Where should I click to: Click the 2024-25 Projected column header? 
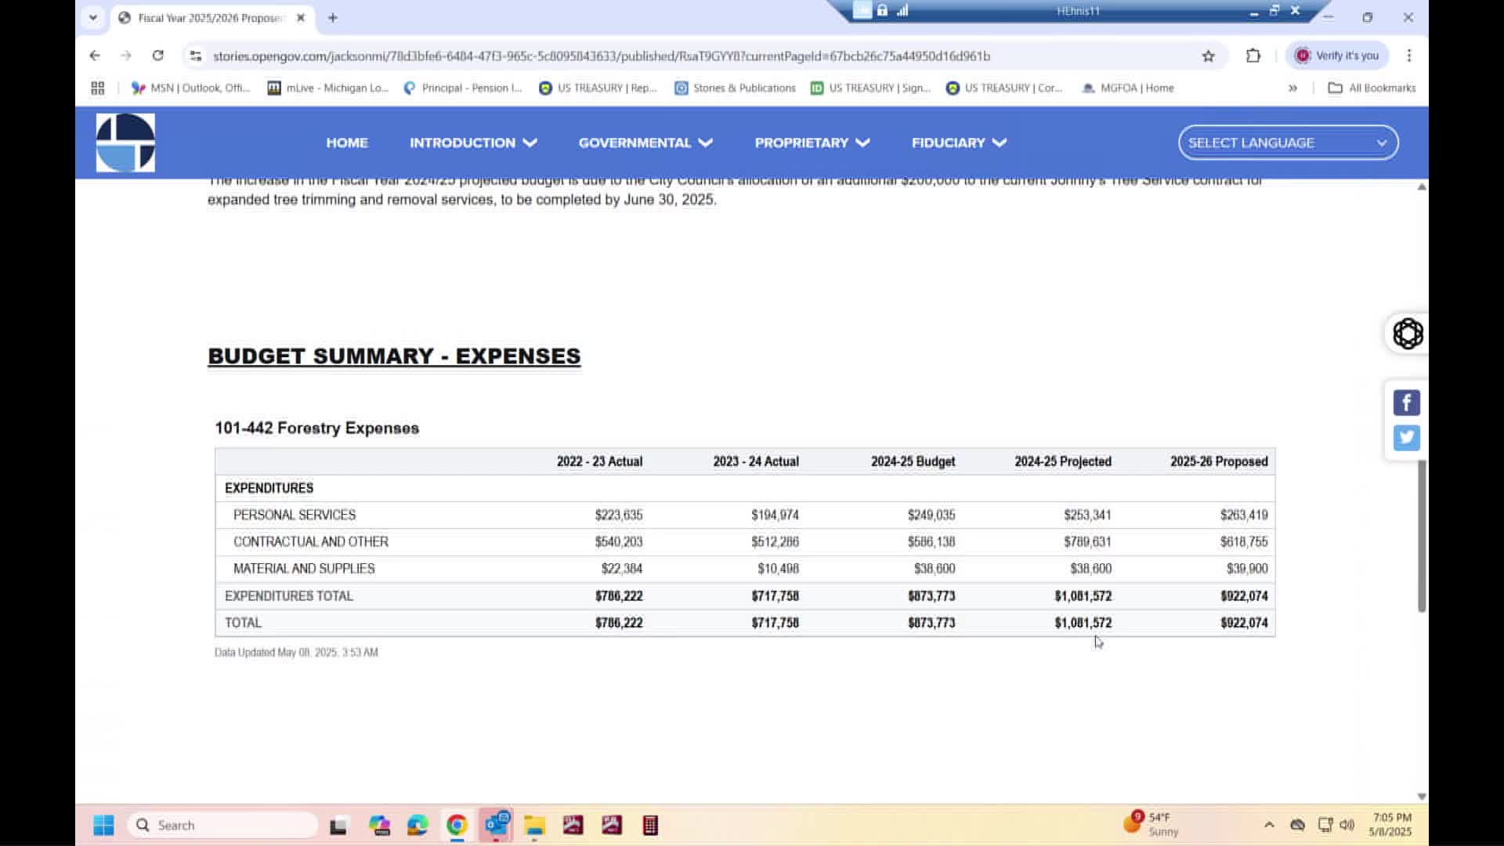[x=1063, y=461]
